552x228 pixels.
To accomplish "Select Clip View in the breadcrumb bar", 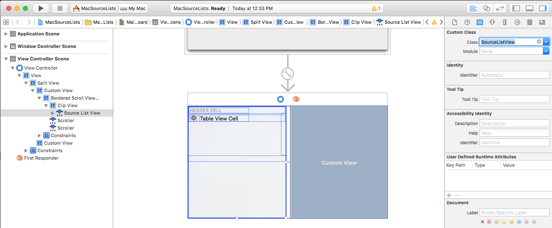I will point(357,22).
